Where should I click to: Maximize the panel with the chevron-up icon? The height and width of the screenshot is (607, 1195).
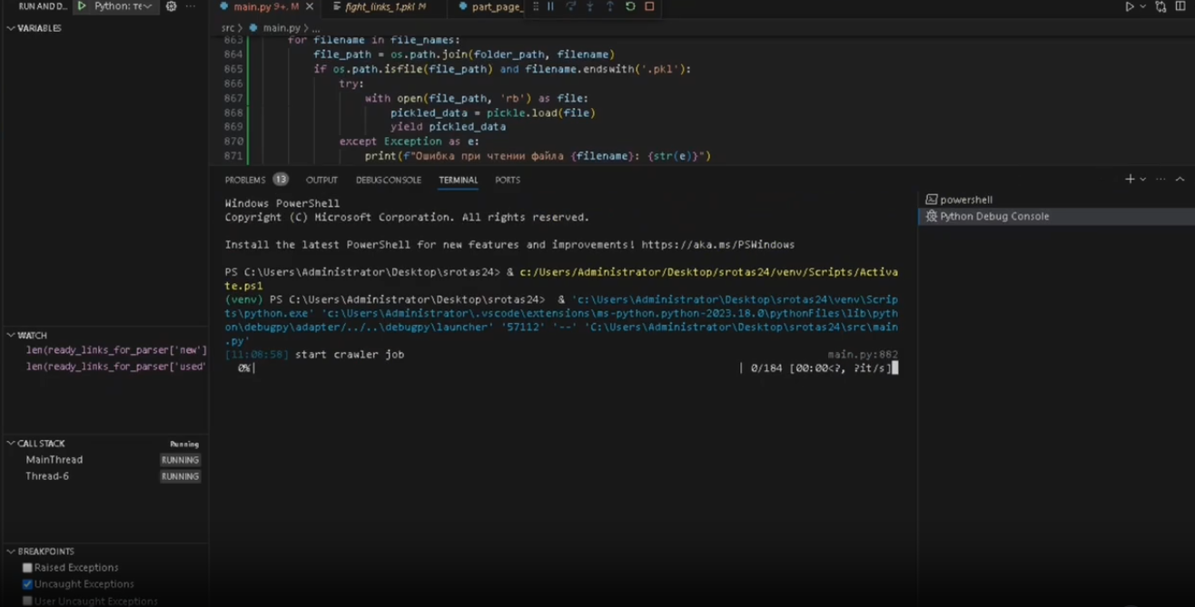(1180, 180)
